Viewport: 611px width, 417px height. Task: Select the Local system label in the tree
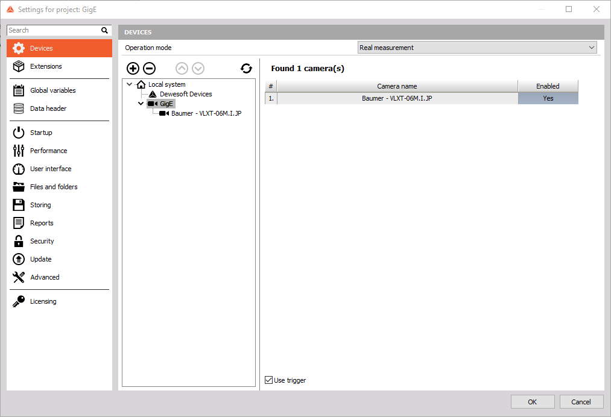pyautogui.click(x=167, y=84)
